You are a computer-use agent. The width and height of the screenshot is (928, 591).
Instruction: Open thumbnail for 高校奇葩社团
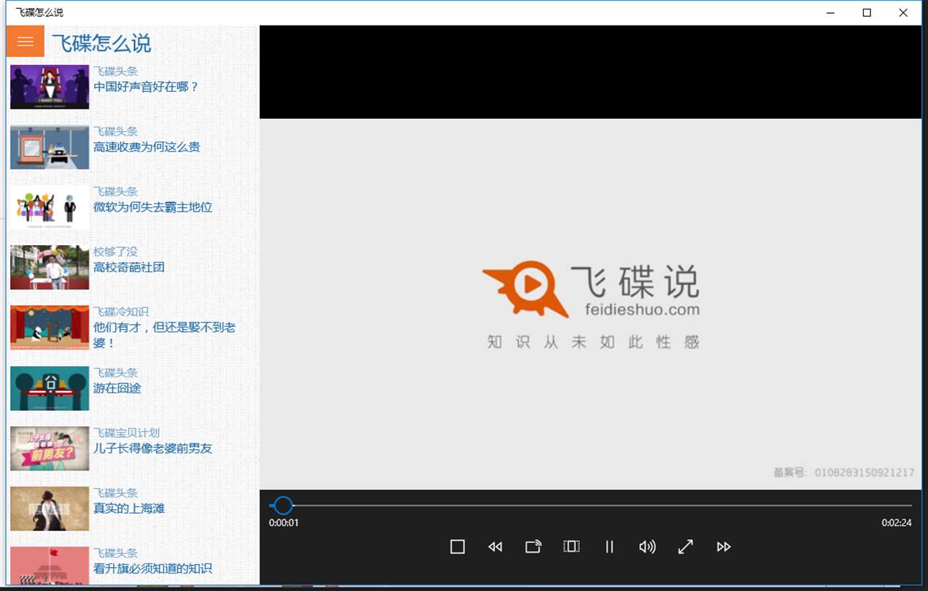[x=50, y=267]
